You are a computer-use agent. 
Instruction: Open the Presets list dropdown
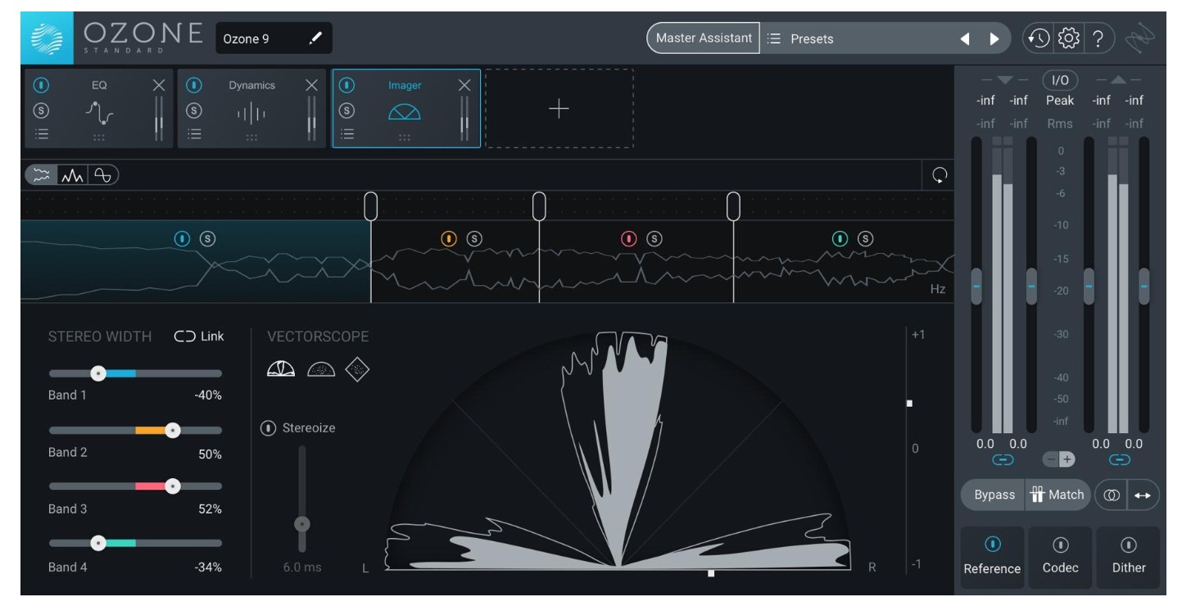(860, 38)
